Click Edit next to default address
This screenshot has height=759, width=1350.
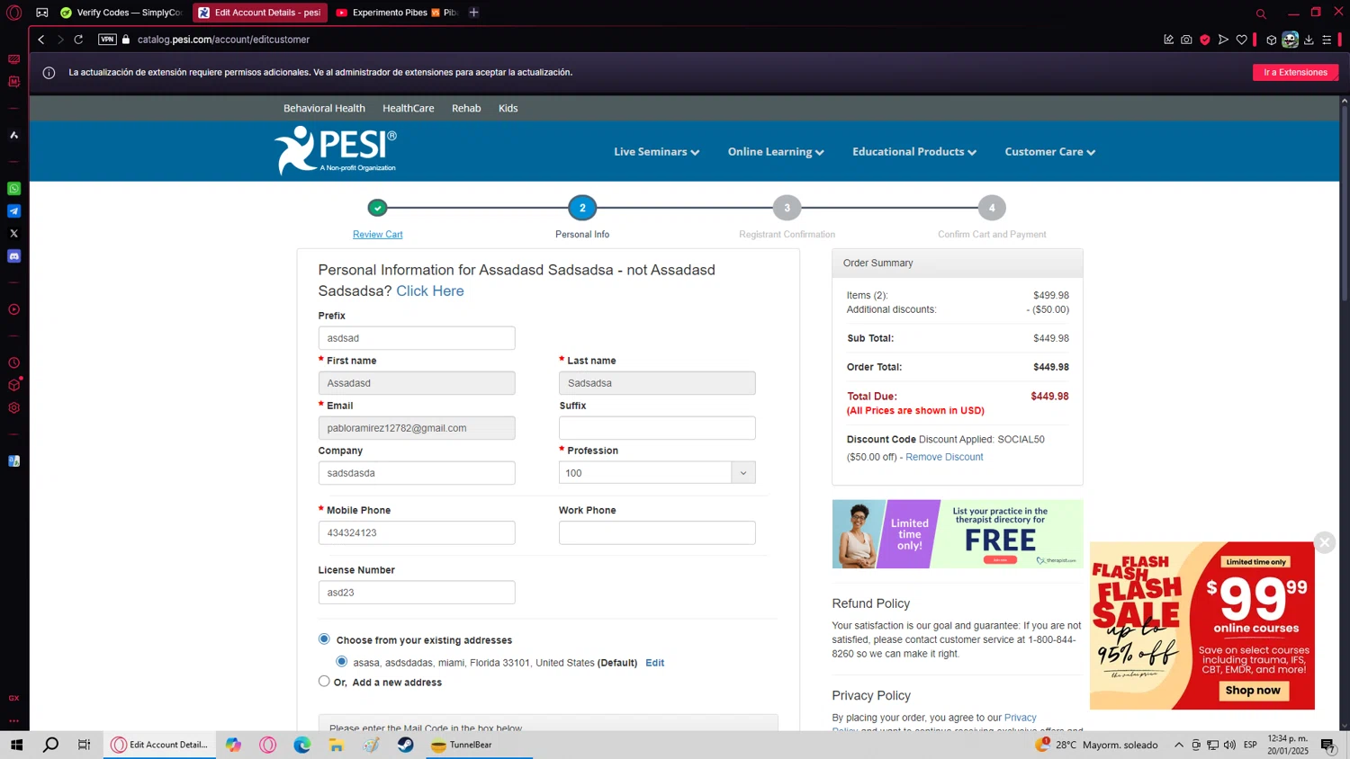pos(655,663)
